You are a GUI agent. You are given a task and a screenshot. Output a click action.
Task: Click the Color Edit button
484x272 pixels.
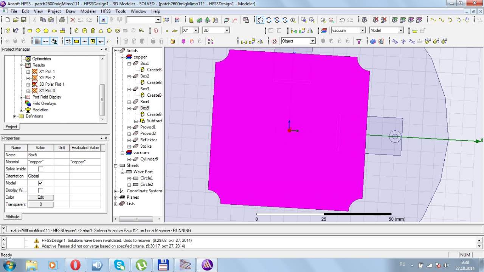point(40,198)
